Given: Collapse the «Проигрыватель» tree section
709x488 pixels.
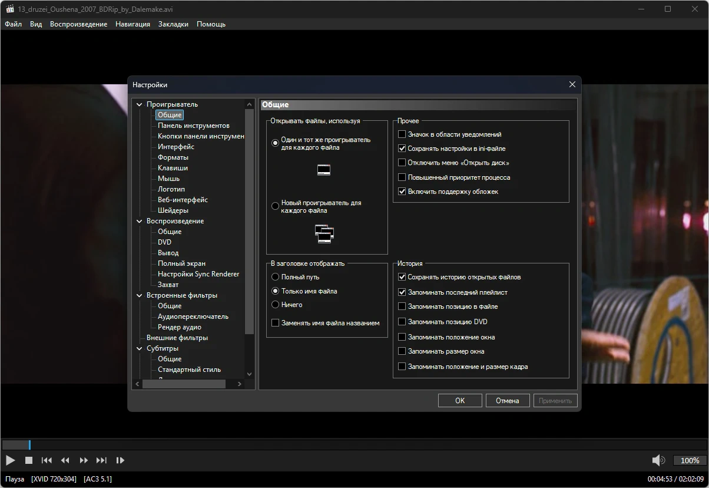Looking at the screenshot, I should pyautogui.click(x=140, y=105).
